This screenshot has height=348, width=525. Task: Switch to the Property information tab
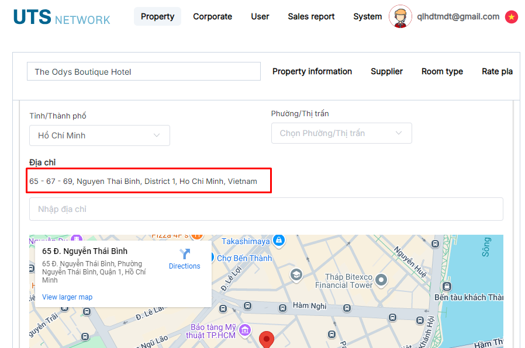click(312, 71)
